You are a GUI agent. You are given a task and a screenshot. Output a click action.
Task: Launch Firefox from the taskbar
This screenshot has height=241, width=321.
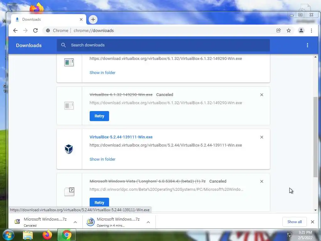coord(47,235)
